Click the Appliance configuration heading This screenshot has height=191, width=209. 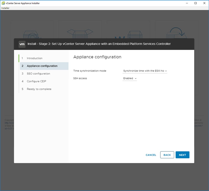pos(97,57)
